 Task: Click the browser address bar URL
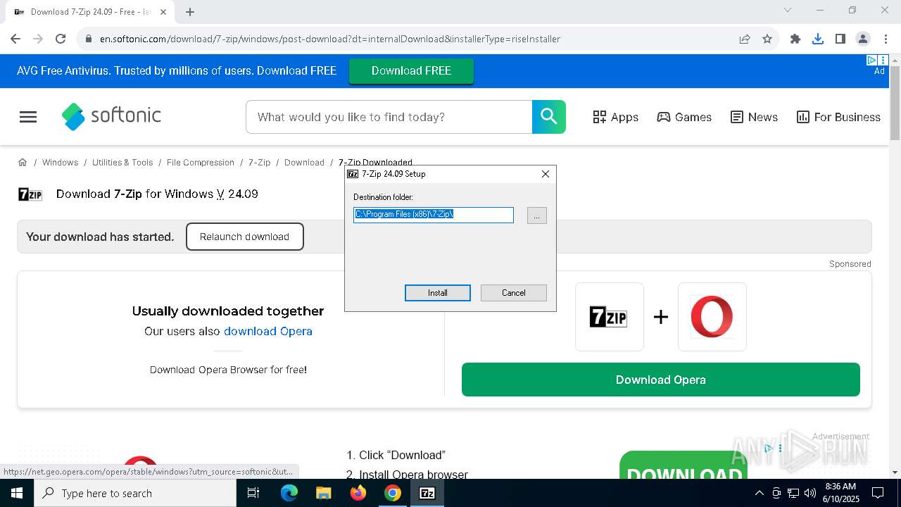pos(330,39)
